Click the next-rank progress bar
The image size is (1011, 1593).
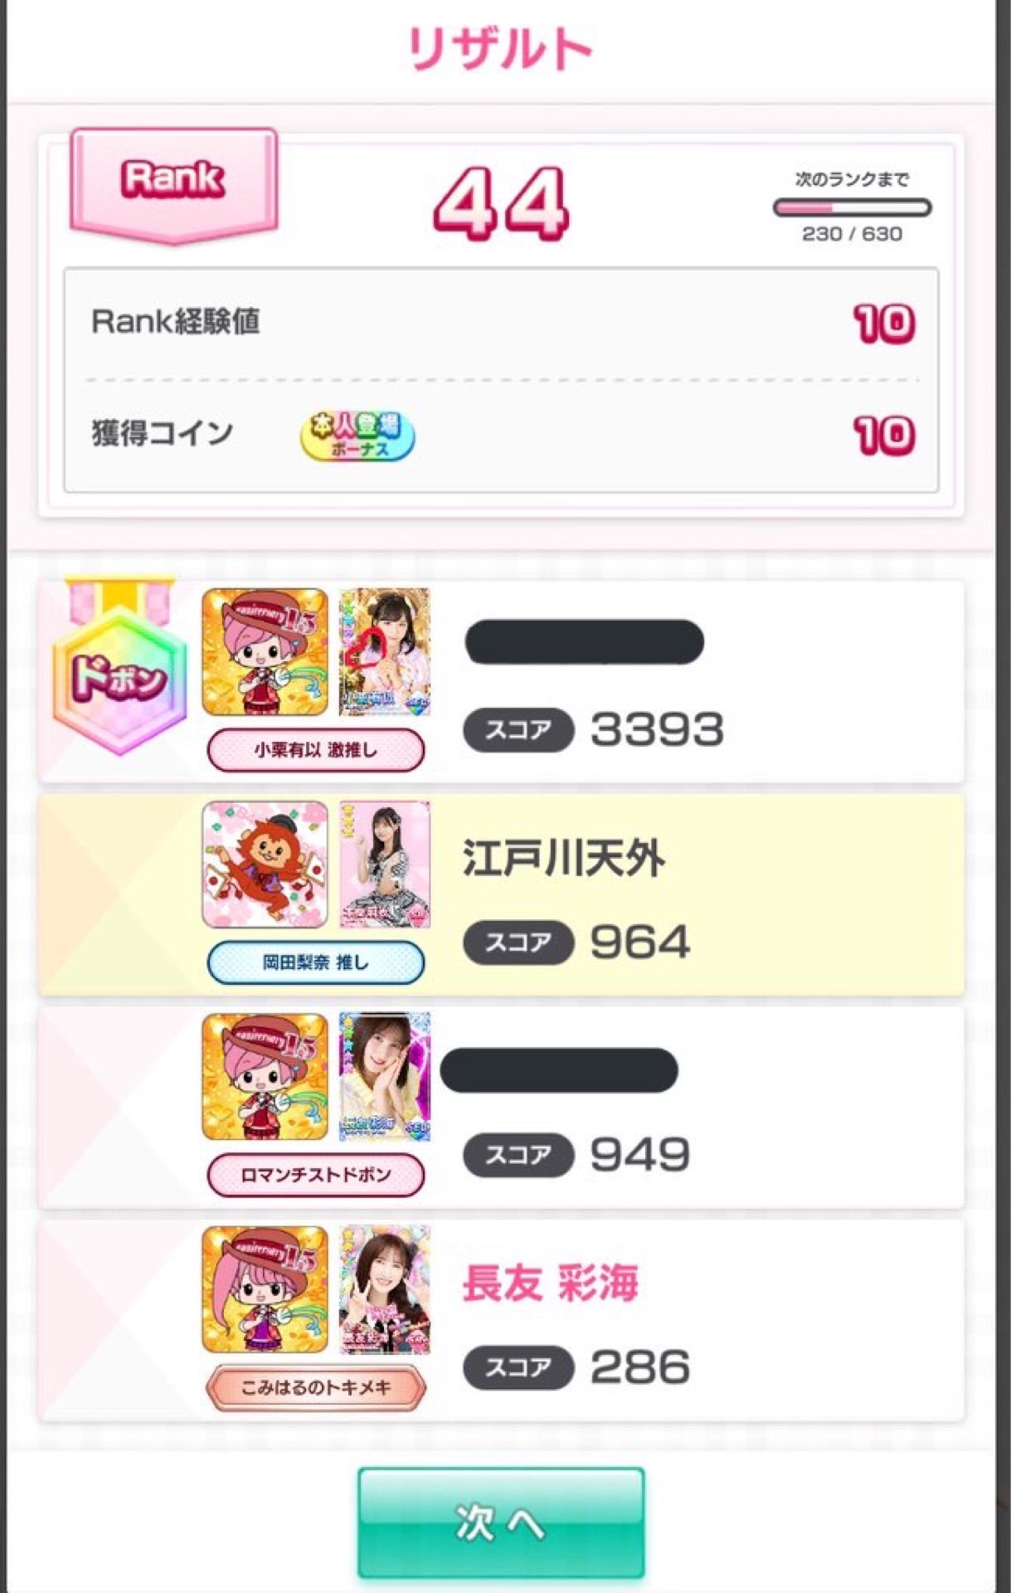pyautogui.click(x=852, y=207)
